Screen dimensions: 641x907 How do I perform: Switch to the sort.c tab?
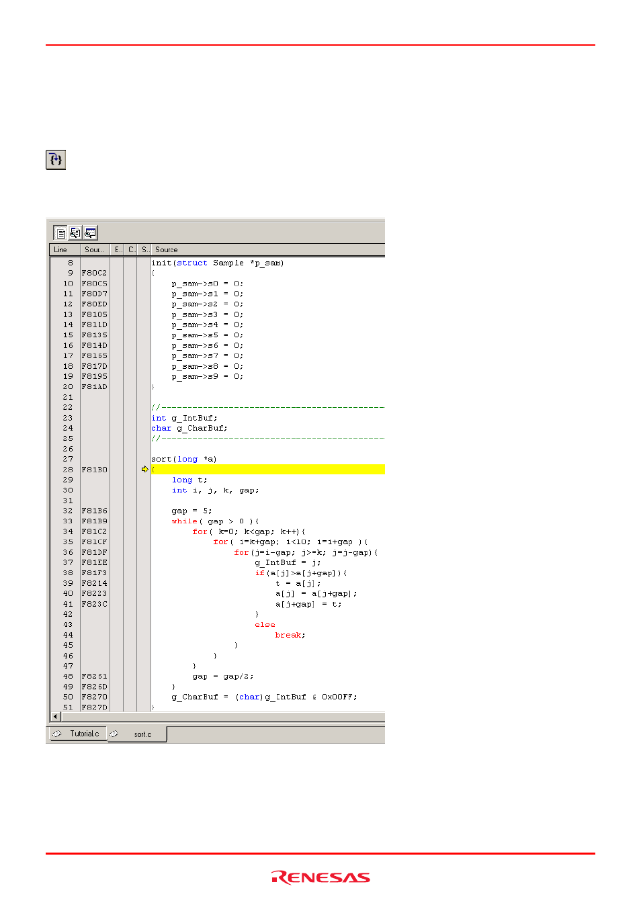(x=136, y=734)
